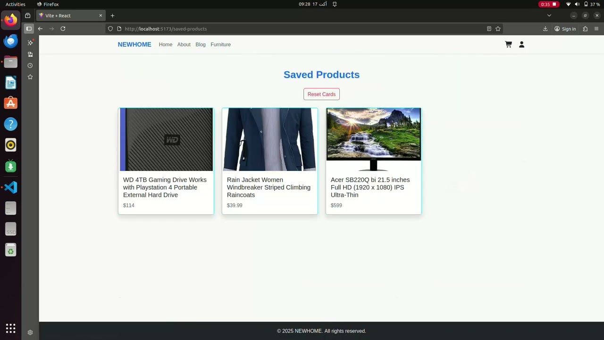Click Acer SB220Q bi 21.5 inches title
The width and height of the screenshot is (604, 340).
370,187
